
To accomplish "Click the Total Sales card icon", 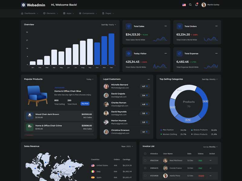I will 129,26.
